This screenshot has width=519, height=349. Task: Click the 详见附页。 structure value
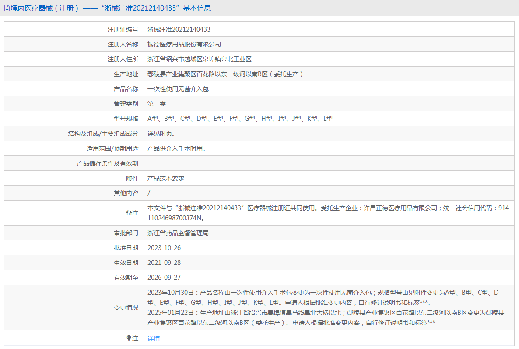click(161, 134)
